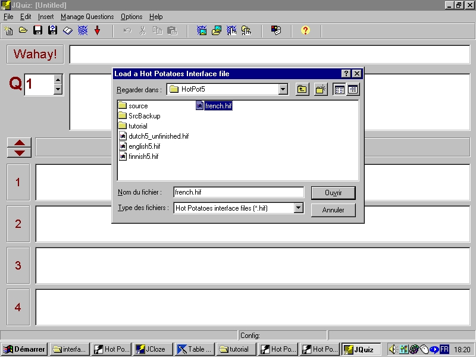
Task: Click the answer 3 text box
Action: pos(252,265)
